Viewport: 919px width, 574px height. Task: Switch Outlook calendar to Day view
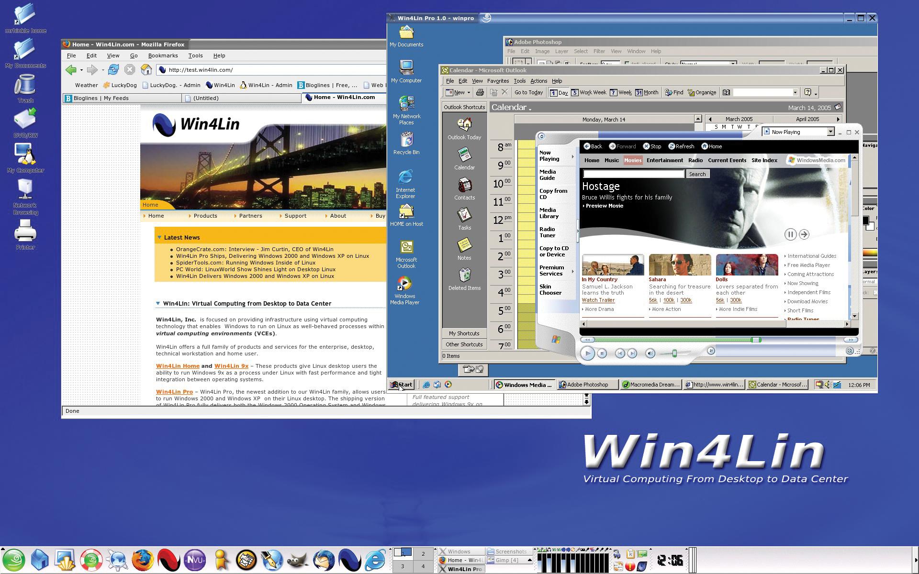click(559, 92)
